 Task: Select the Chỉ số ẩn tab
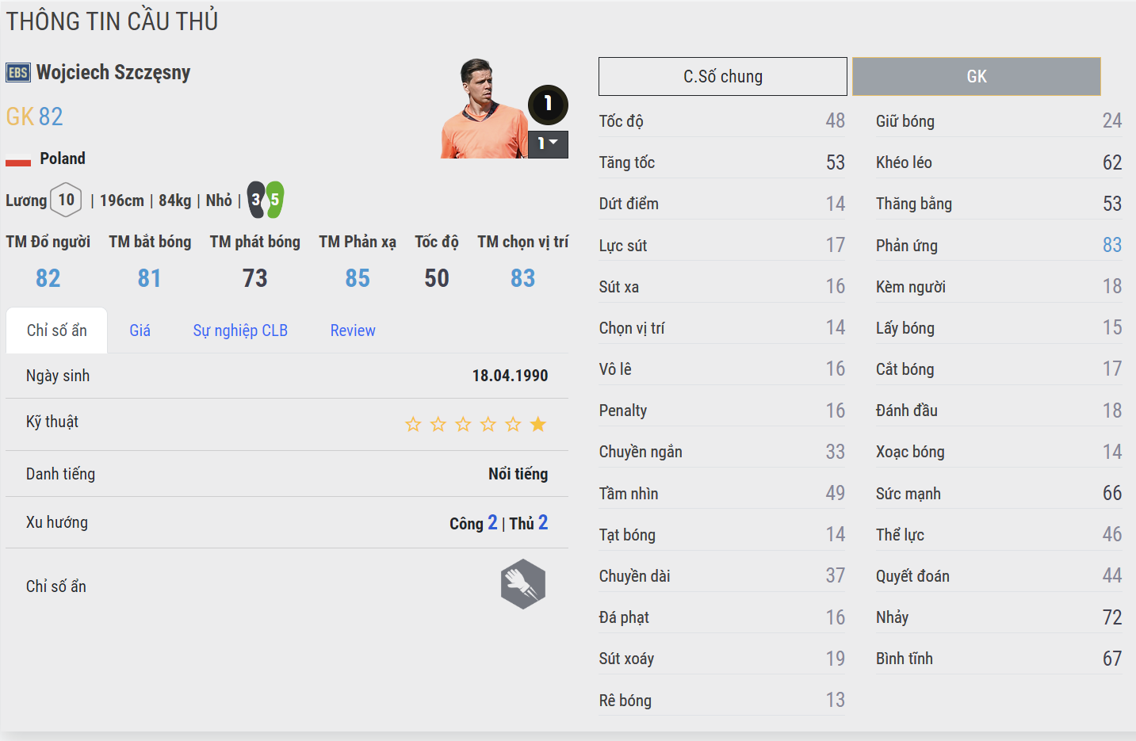57,330
